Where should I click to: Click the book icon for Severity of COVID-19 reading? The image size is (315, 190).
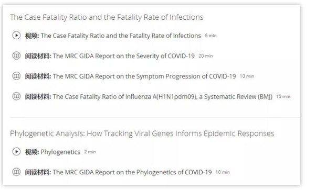[x=16, y=55]
